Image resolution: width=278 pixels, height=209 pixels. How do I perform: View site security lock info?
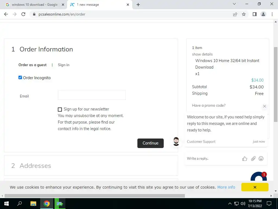click(x=34, y=14)
